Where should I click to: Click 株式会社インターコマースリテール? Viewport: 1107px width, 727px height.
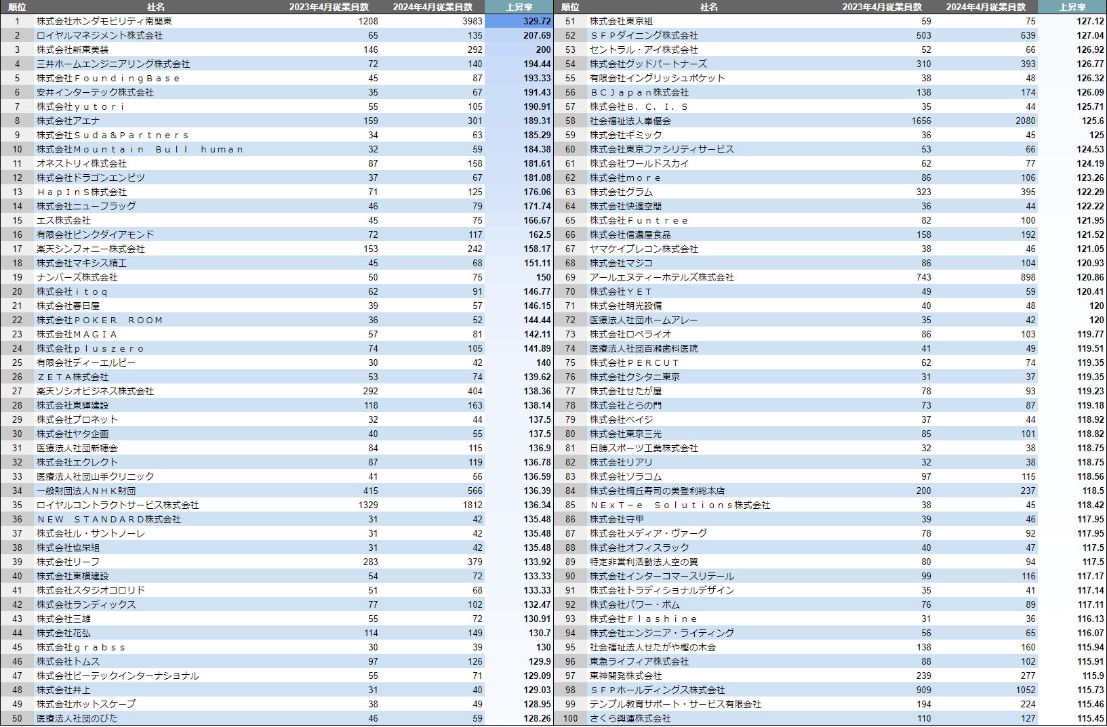(662, 576)
